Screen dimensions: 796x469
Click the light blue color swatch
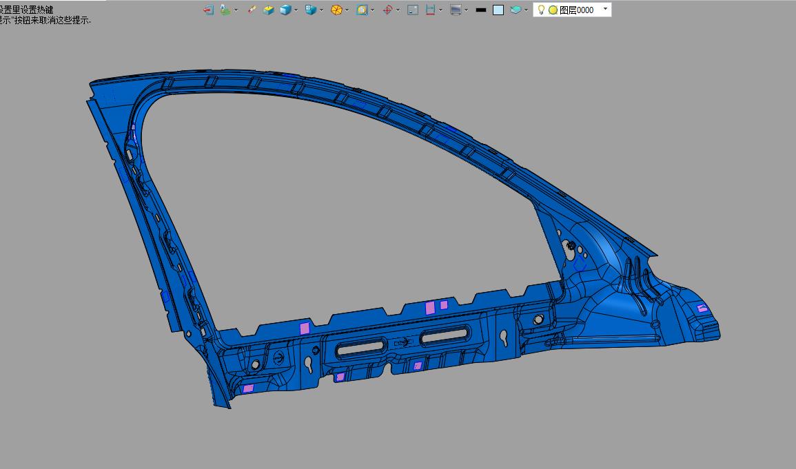pyautogui.click(x=498, y=10)
